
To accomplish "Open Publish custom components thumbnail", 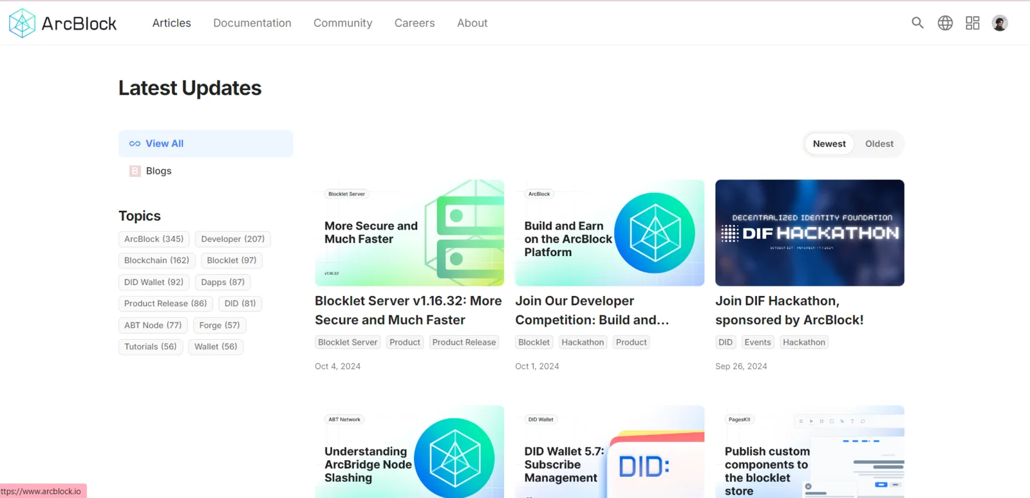I will (x=810, y=452).
